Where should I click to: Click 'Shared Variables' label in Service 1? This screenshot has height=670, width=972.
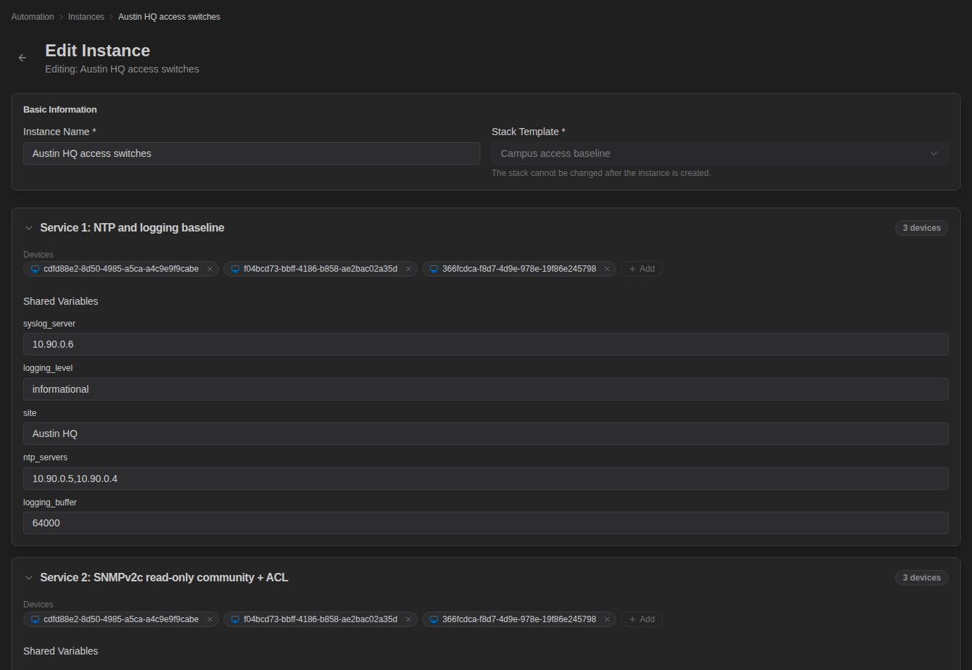tap(61, 301)
